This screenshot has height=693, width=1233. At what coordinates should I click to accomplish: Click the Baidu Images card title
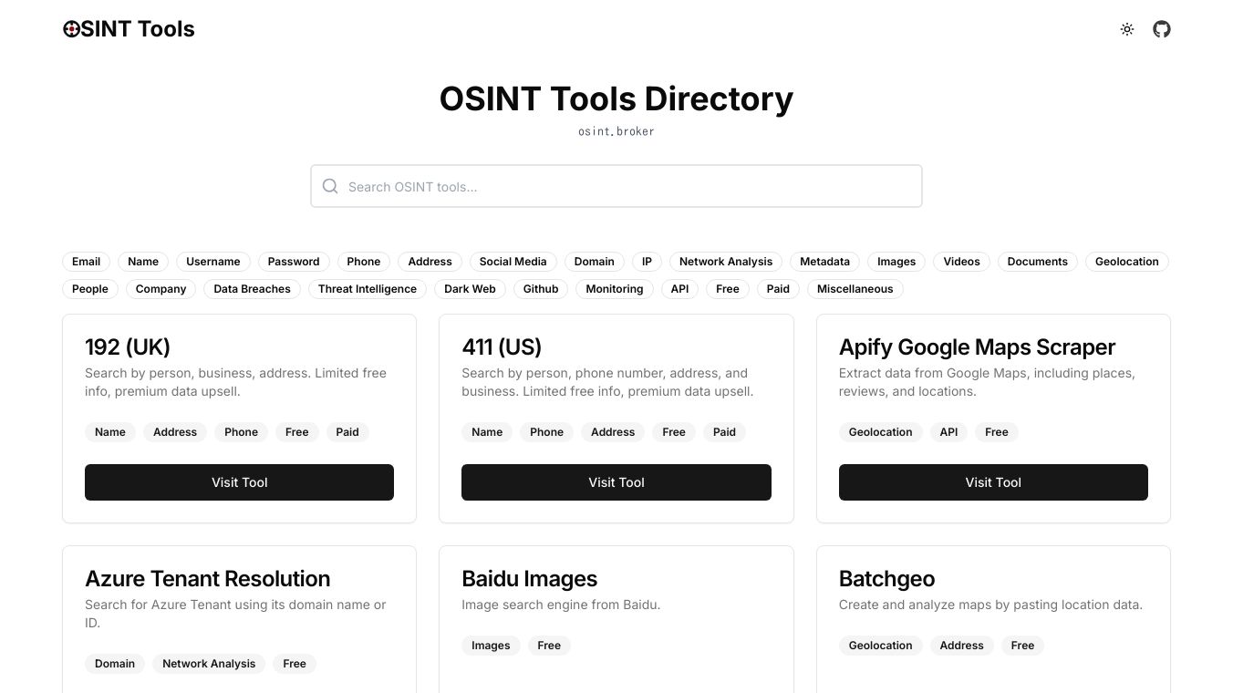click(x=530, y=579)
